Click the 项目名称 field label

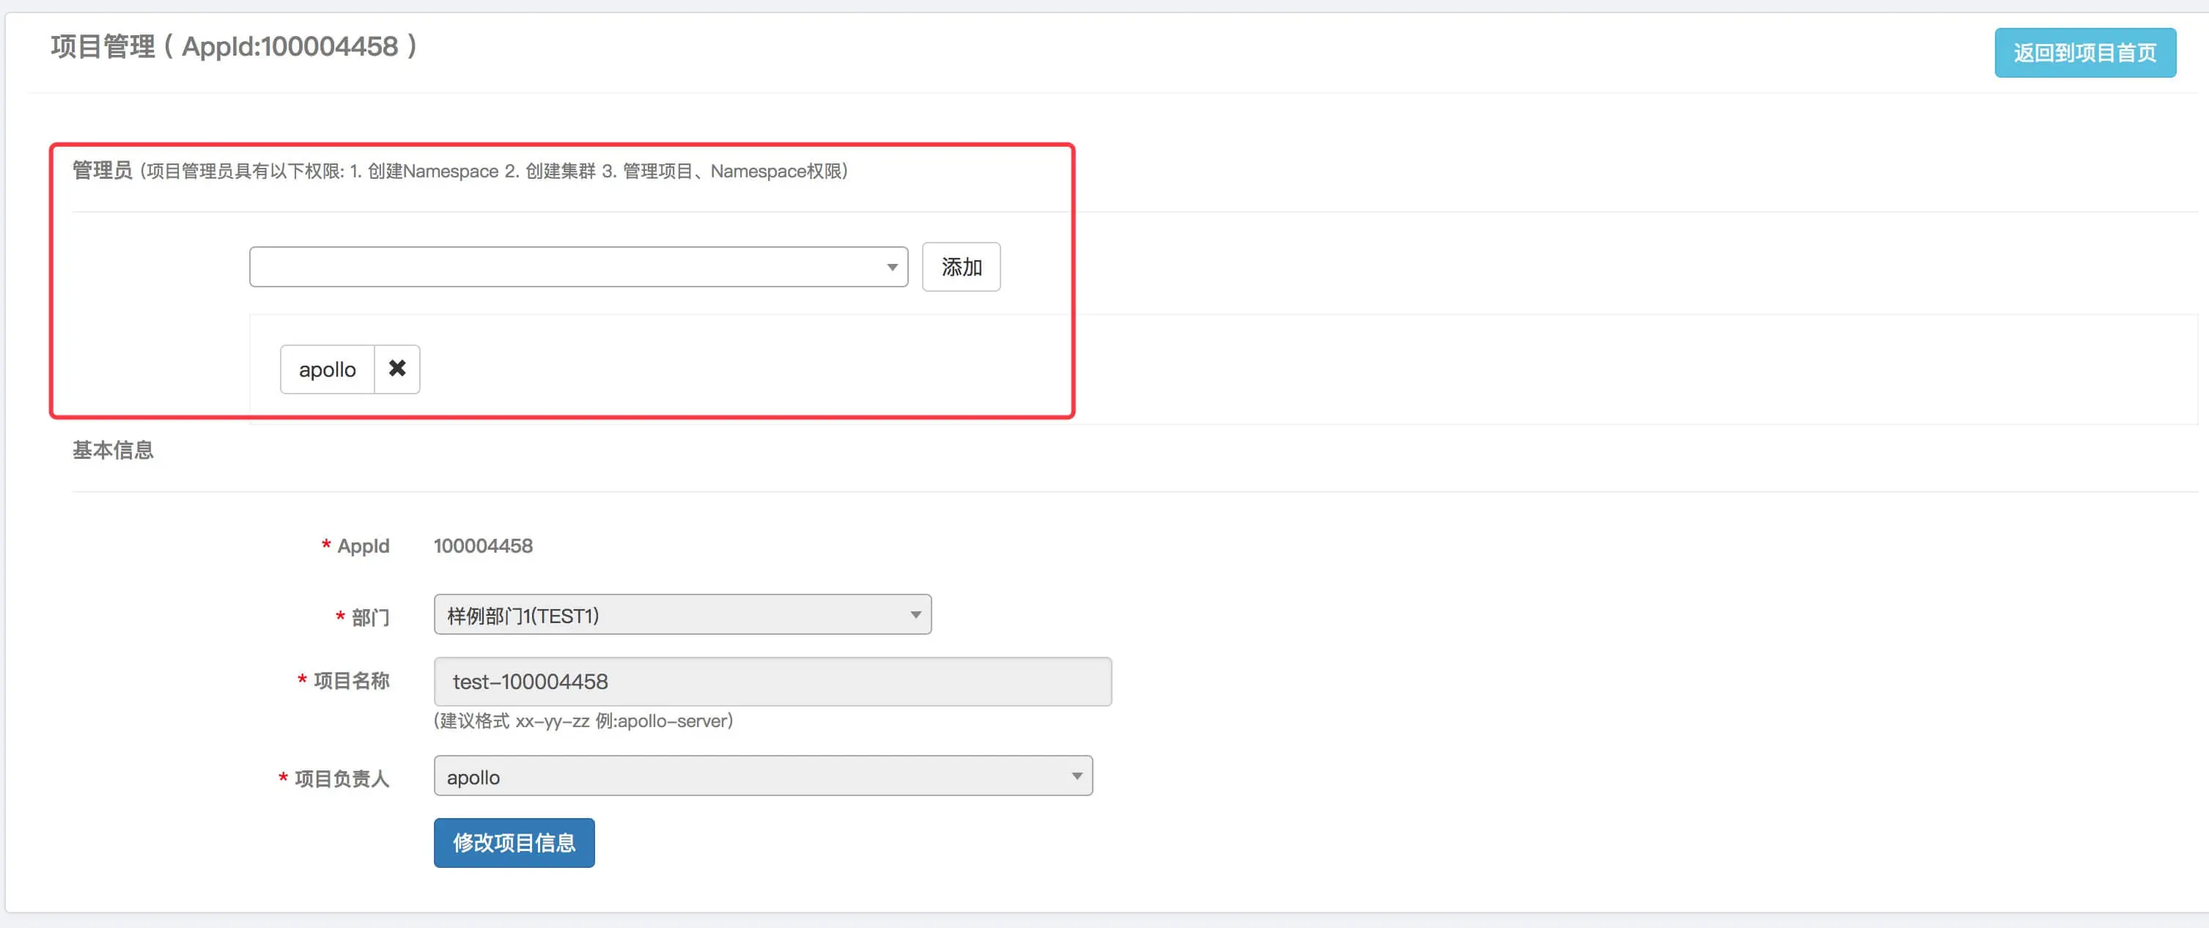(x=351, y=681)
